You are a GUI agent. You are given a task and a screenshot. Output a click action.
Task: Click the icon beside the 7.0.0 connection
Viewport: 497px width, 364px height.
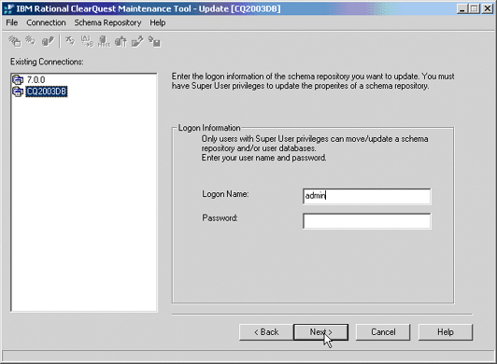tap(18, 80)
